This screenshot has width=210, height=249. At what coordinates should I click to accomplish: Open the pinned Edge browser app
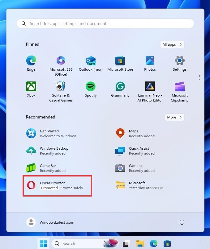click(31, 64)
